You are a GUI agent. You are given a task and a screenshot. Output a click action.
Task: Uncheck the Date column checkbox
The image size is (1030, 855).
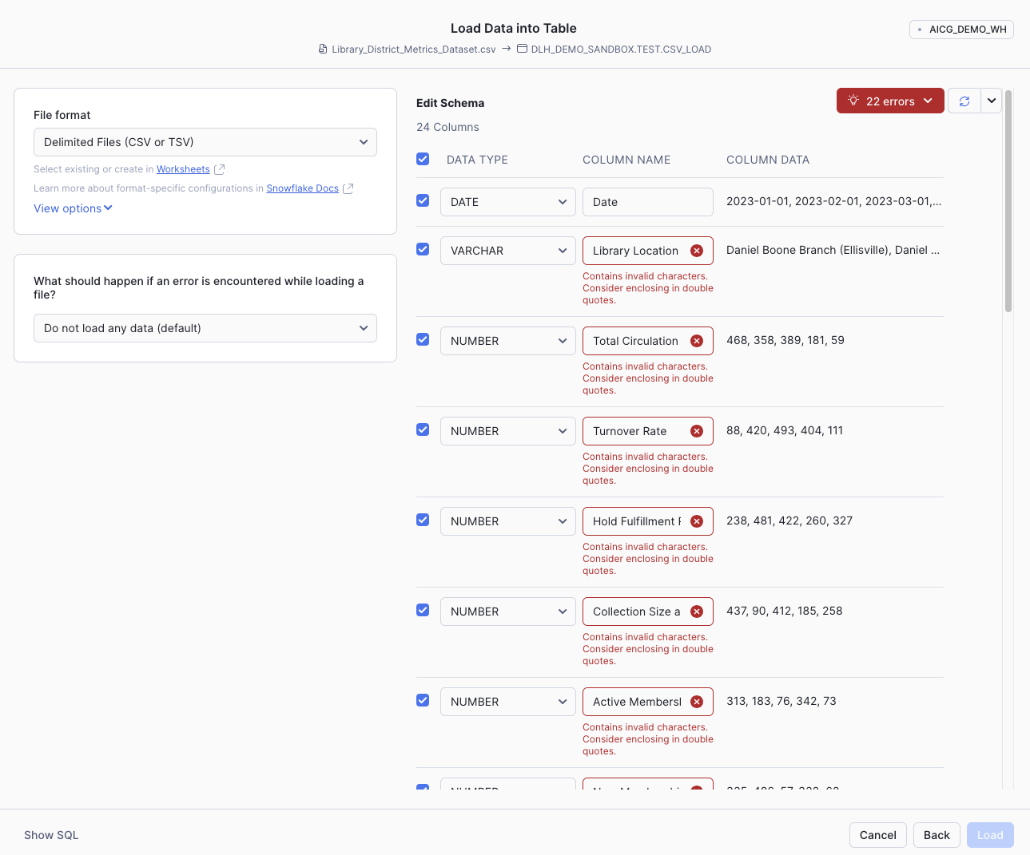(423, 201)
